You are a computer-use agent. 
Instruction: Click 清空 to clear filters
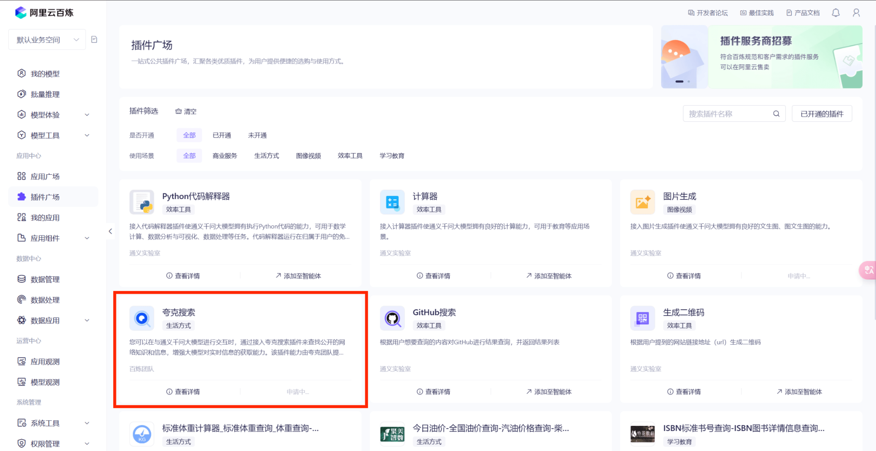186,111
